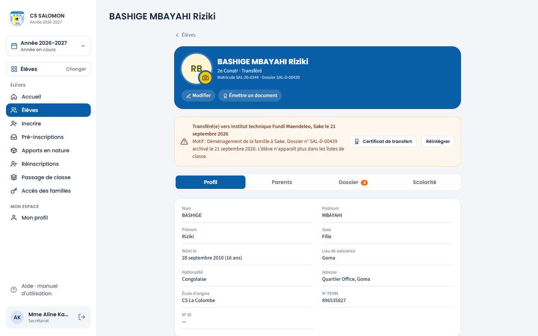
Task: Click the camera icon on student avatar
Action: click(205, 78)
